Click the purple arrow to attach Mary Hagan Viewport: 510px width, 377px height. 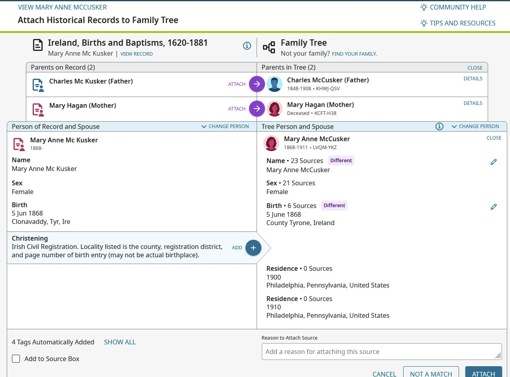(x=257, y=109)
